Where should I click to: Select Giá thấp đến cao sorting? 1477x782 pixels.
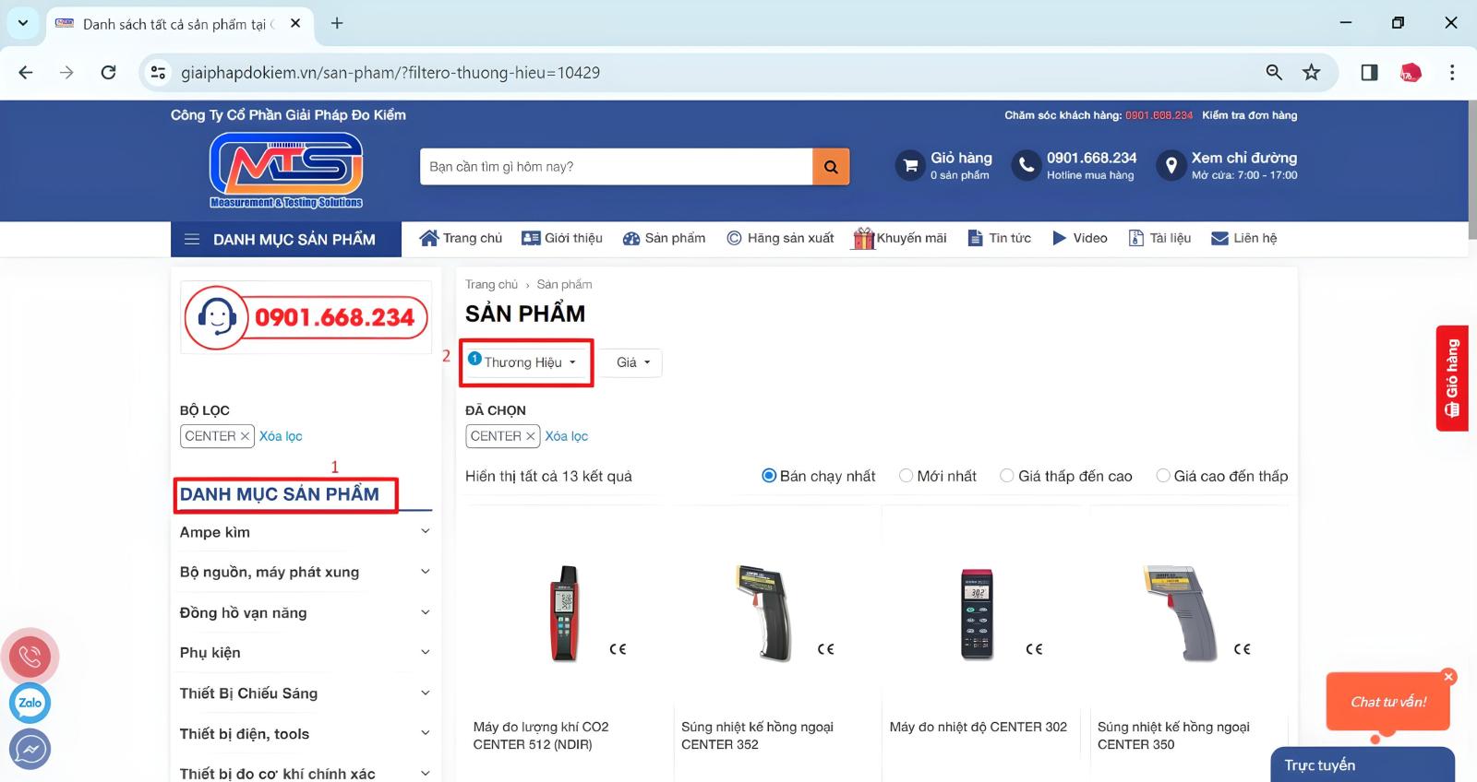point(1007,476)
